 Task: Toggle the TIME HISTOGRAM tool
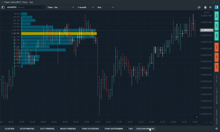point(113,128)
